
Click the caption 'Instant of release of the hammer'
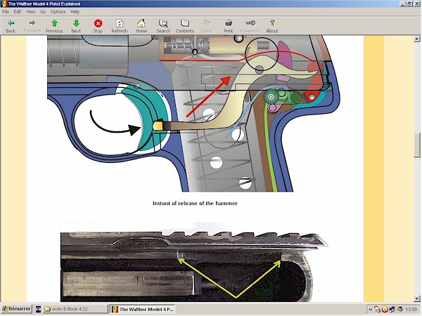point(195,204)
